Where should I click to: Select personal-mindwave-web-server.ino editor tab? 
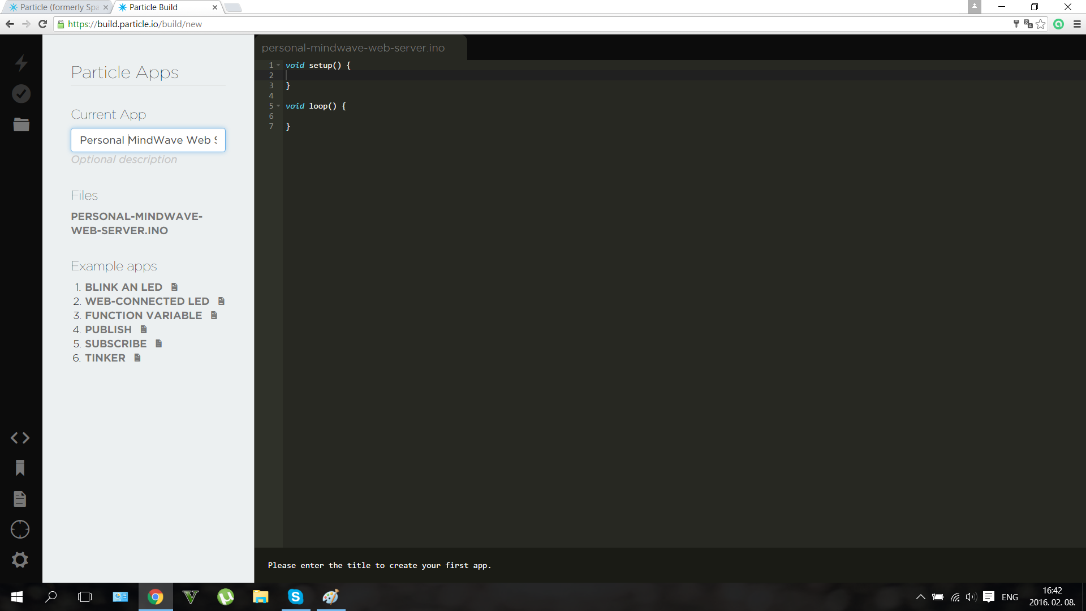pyautogui.click(x=353, y=48)
